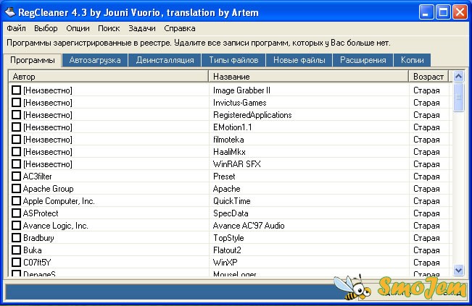
Task: Select the WinRAR SFX name cell
Action: [237, 164]
